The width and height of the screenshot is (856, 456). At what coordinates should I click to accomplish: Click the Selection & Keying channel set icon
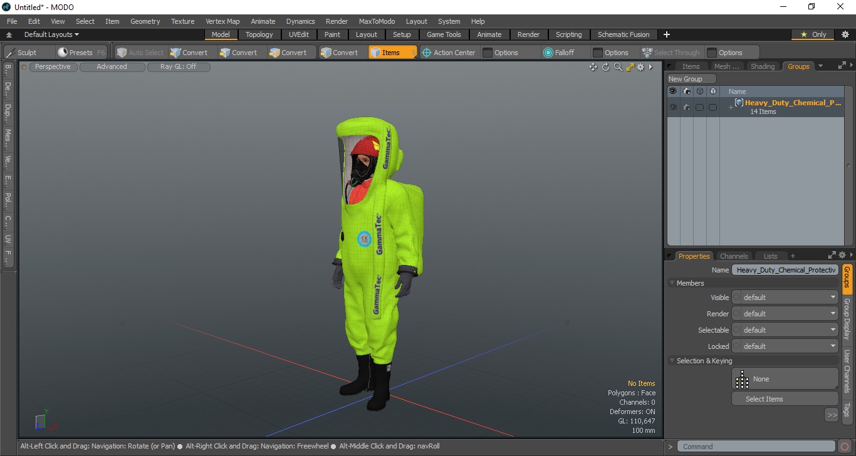[743, 379]
